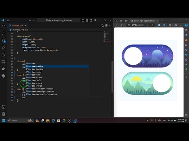Open the Remote Explorer view
The height and width of the screenshot is (141, 189).
coord(4,62)
